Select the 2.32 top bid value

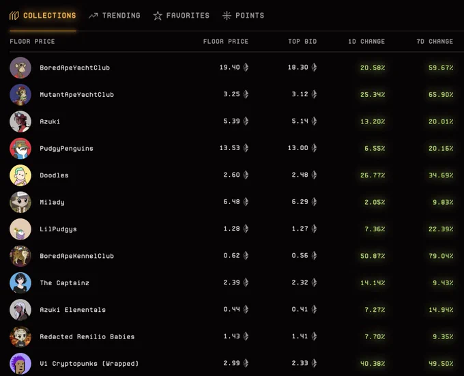coord(300,283)
